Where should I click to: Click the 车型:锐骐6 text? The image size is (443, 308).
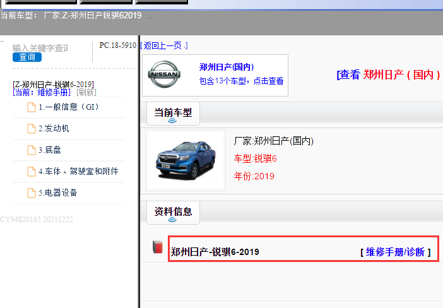click(x=255, y=159)
